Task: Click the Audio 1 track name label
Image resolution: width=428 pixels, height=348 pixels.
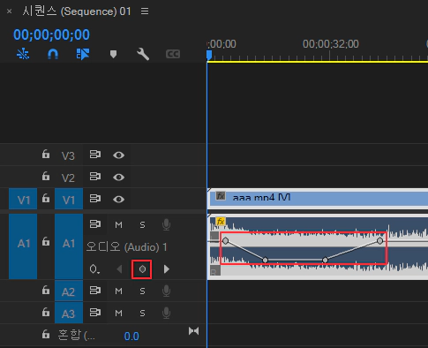Action: [127, 247]
